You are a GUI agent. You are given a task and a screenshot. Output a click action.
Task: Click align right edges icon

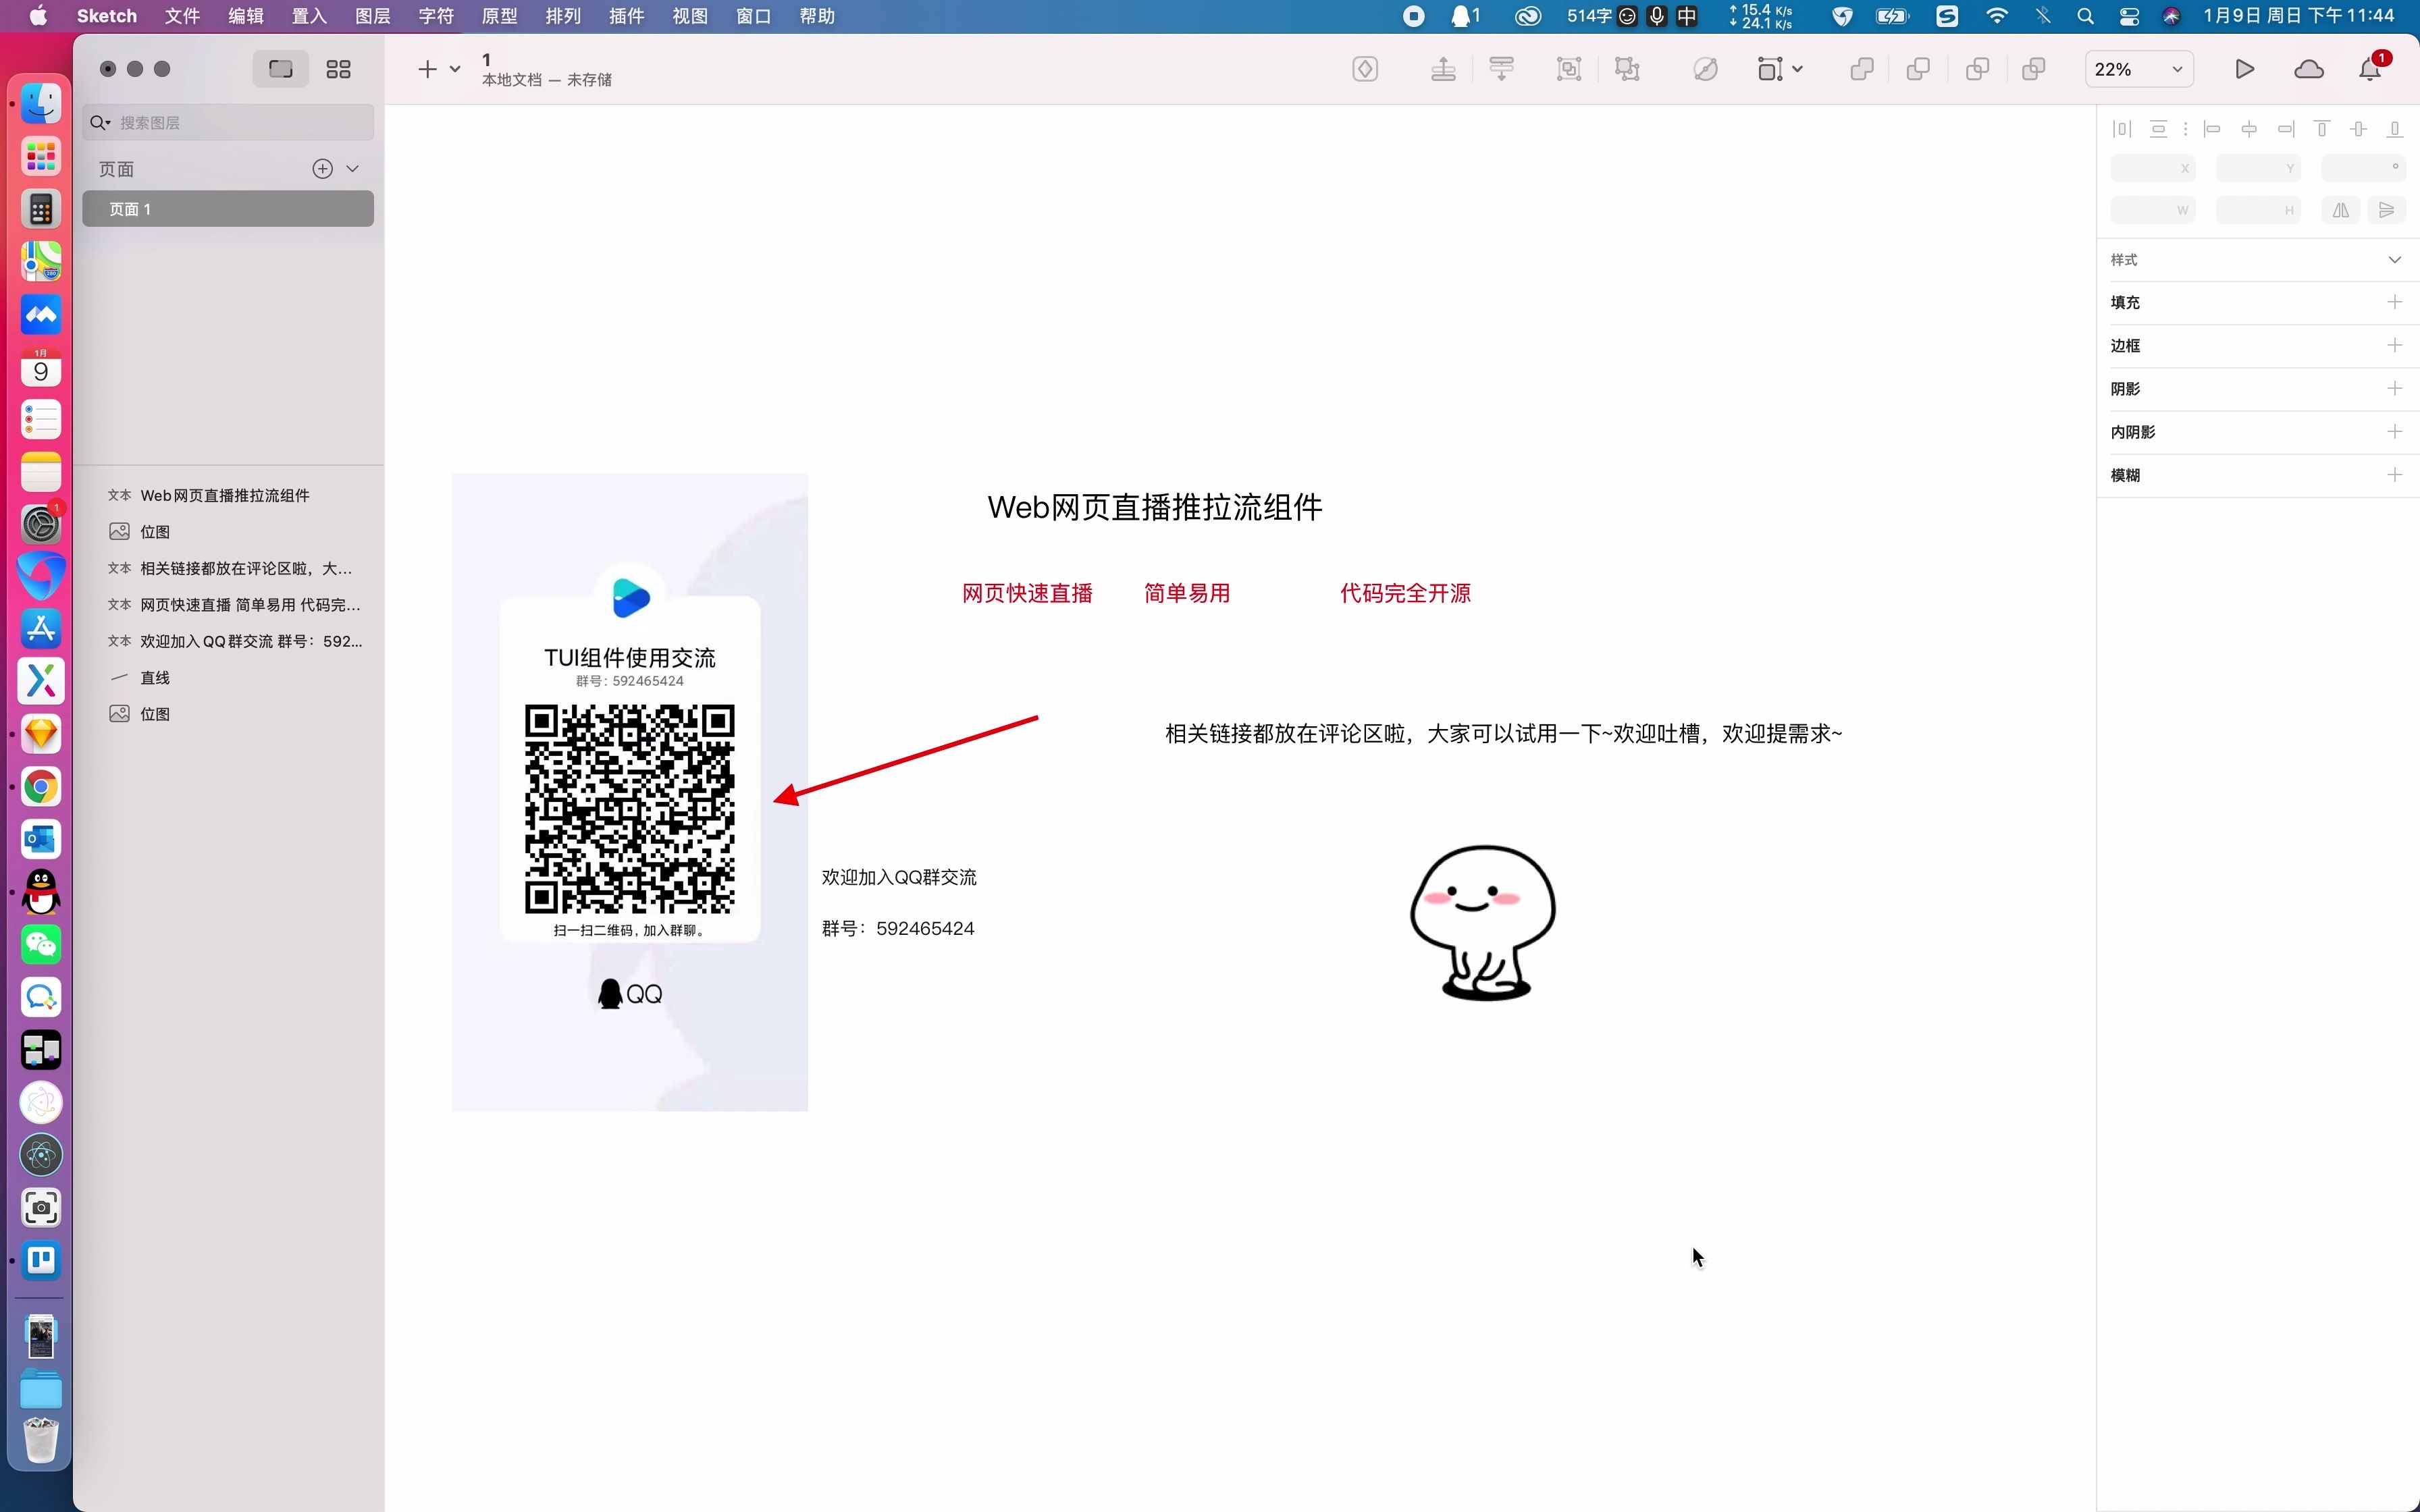coord(2286,129)
